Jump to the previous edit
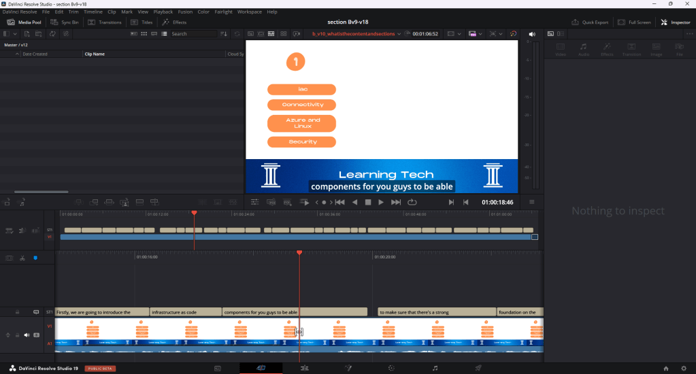This screenshot has height=374, width=696. [340, 203]
